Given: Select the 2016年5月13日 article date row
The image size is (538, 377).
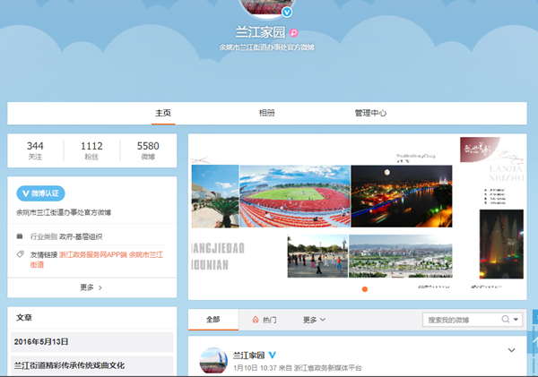Looking at the screenshot, I should point(92,342).
